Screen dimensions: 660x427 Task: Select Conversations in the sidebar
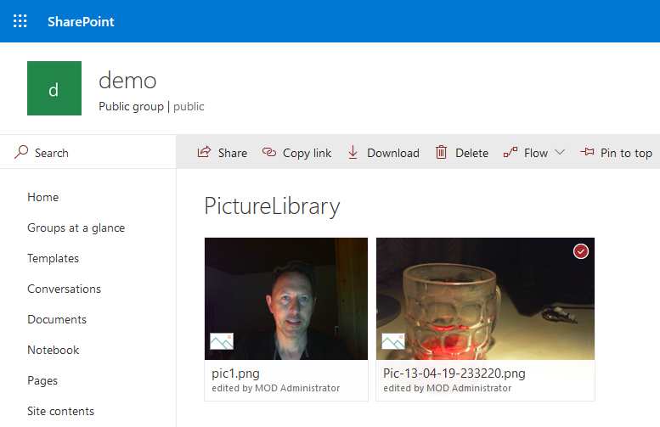tap(64, 289)
